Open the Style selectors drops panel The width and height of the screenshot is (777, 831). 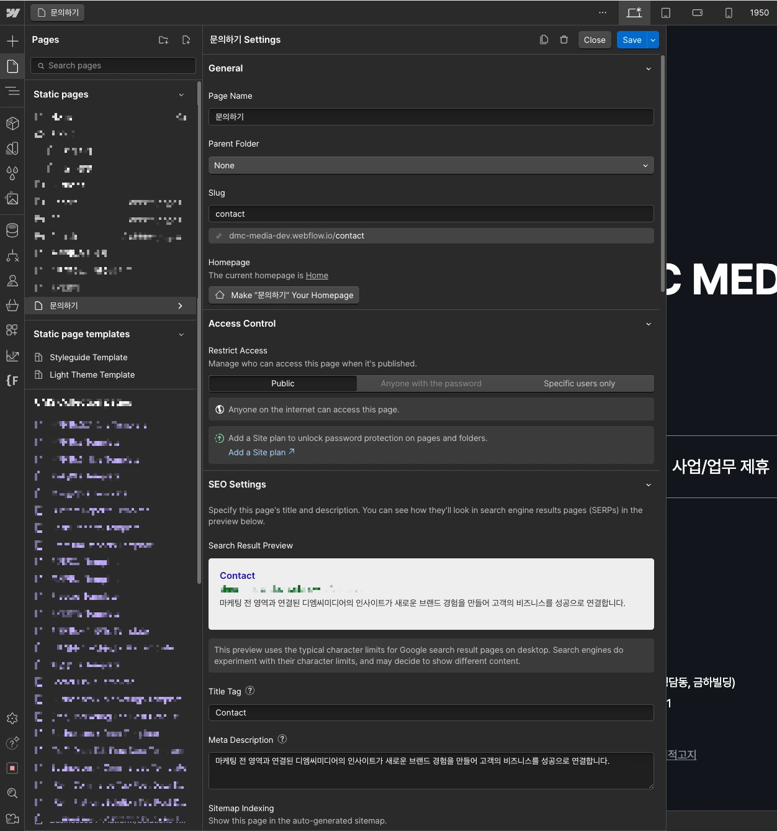tap(12, 173)
